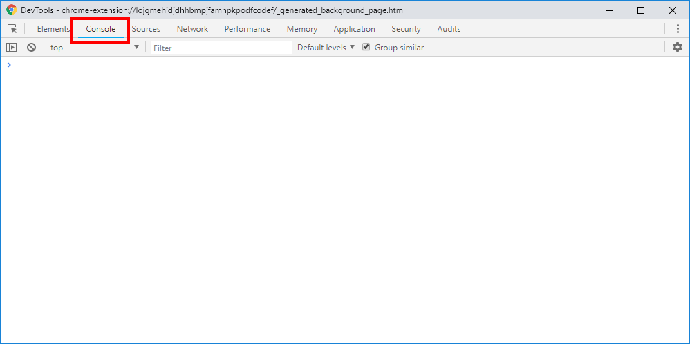
Task: Switch to the Network tab
Action: point(192,29)
